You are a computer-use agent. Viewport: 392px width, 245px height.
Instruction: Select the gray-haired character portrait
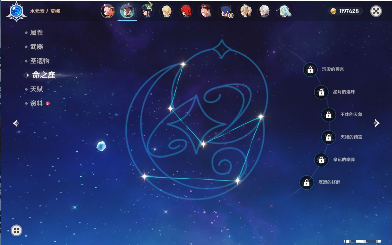[264, 11]
